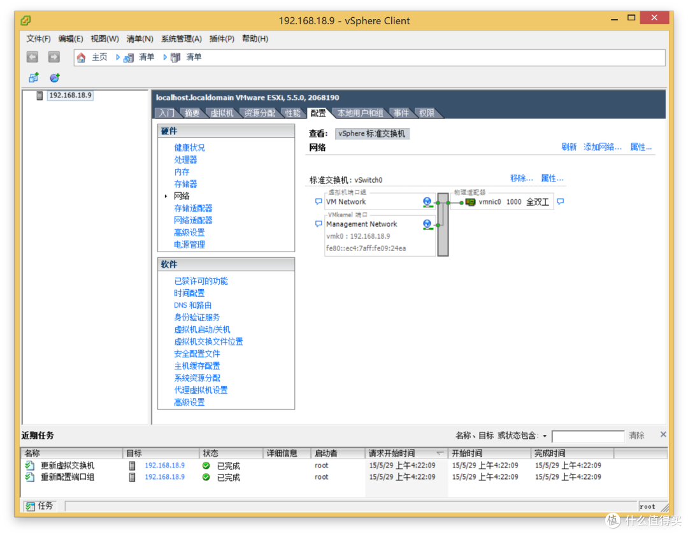Click the 清除 filter button
Screen dimensions: 688x535
coord(636,436)
